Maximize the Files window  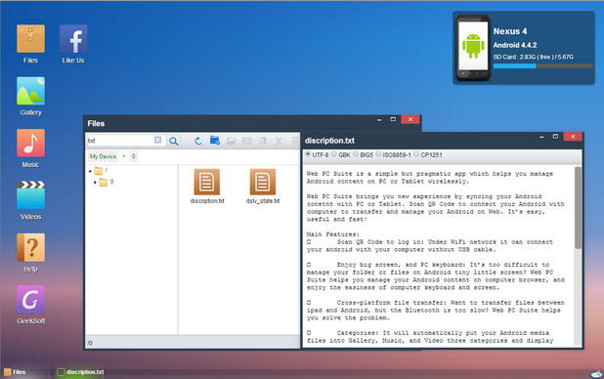coord(393,119)
